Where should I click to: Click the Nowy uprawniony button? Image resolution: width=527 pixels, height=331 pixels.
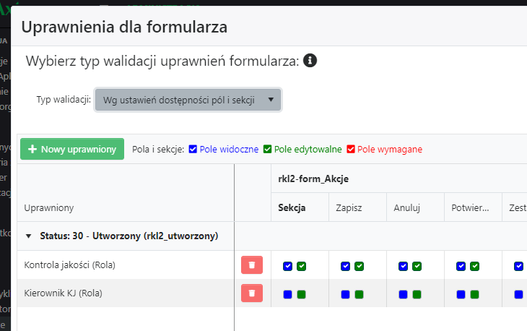(x=72, y=150)
